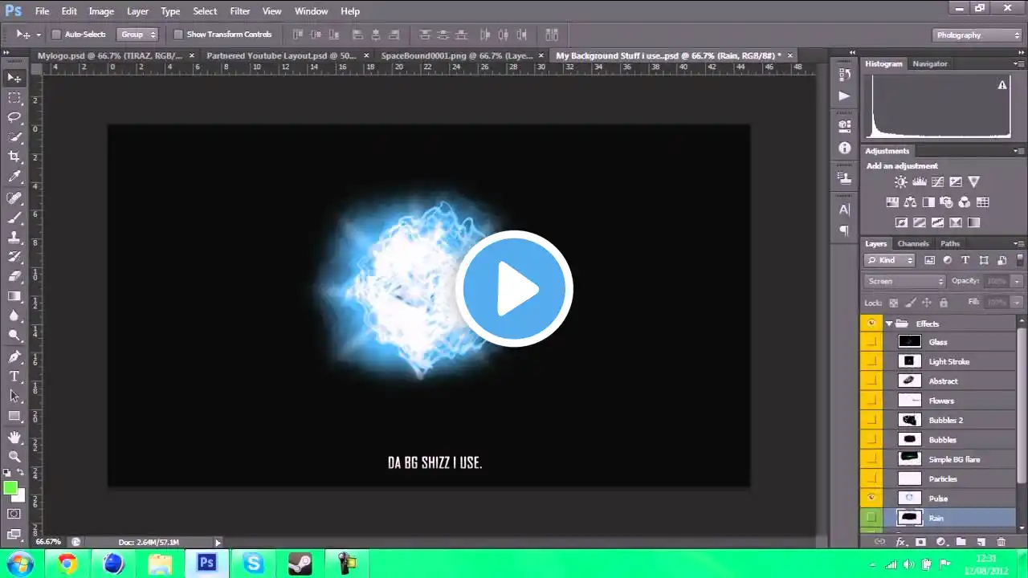Select the Hand tool
Image resolution: width=1028 pixels, height=578 pixels.
(14, 437)
